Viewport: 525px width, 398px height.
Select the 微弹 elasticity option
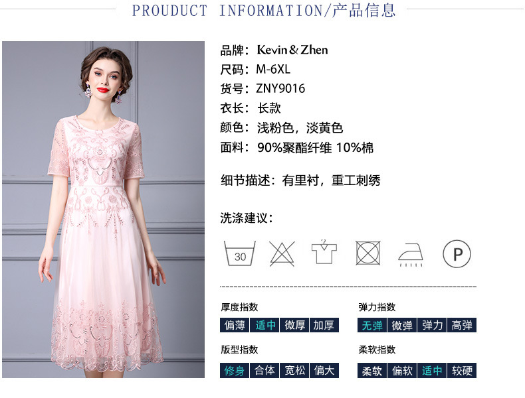click(x=402, y=325)
